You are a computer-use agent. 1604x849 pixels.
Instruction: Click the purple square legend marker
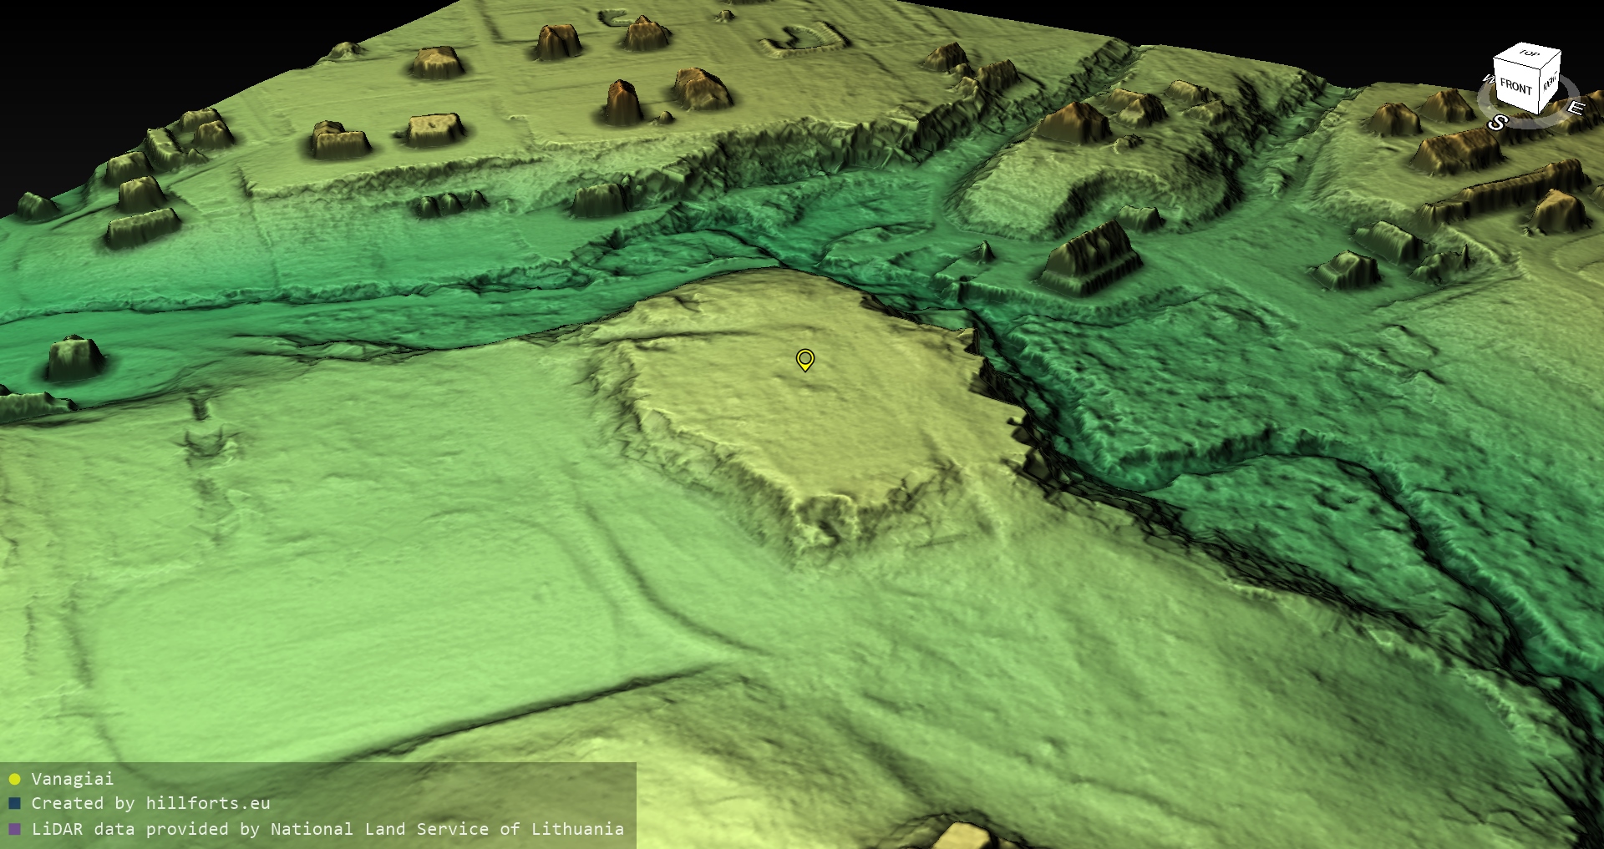[x=14, y=829]
